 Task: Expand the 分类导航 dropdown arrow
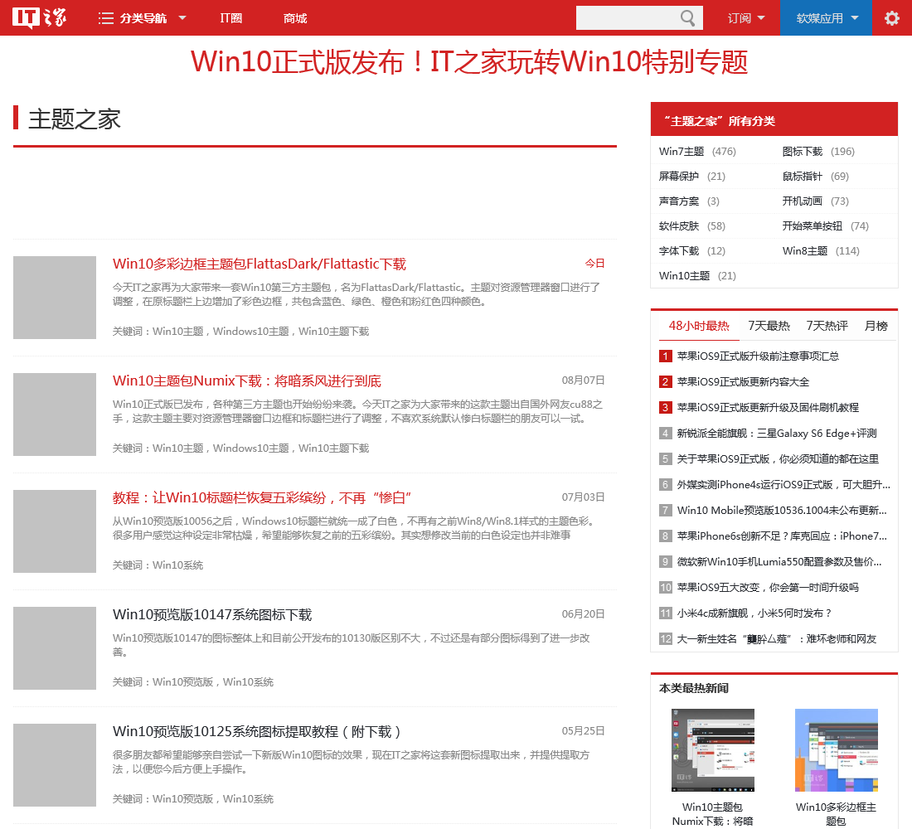coord(182,18)
